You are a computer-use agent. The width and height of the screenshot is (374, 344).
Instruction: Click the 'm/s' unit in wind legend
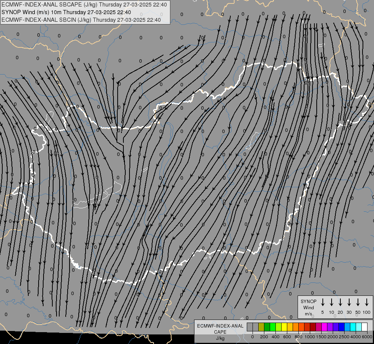click(x=308, y=314)
